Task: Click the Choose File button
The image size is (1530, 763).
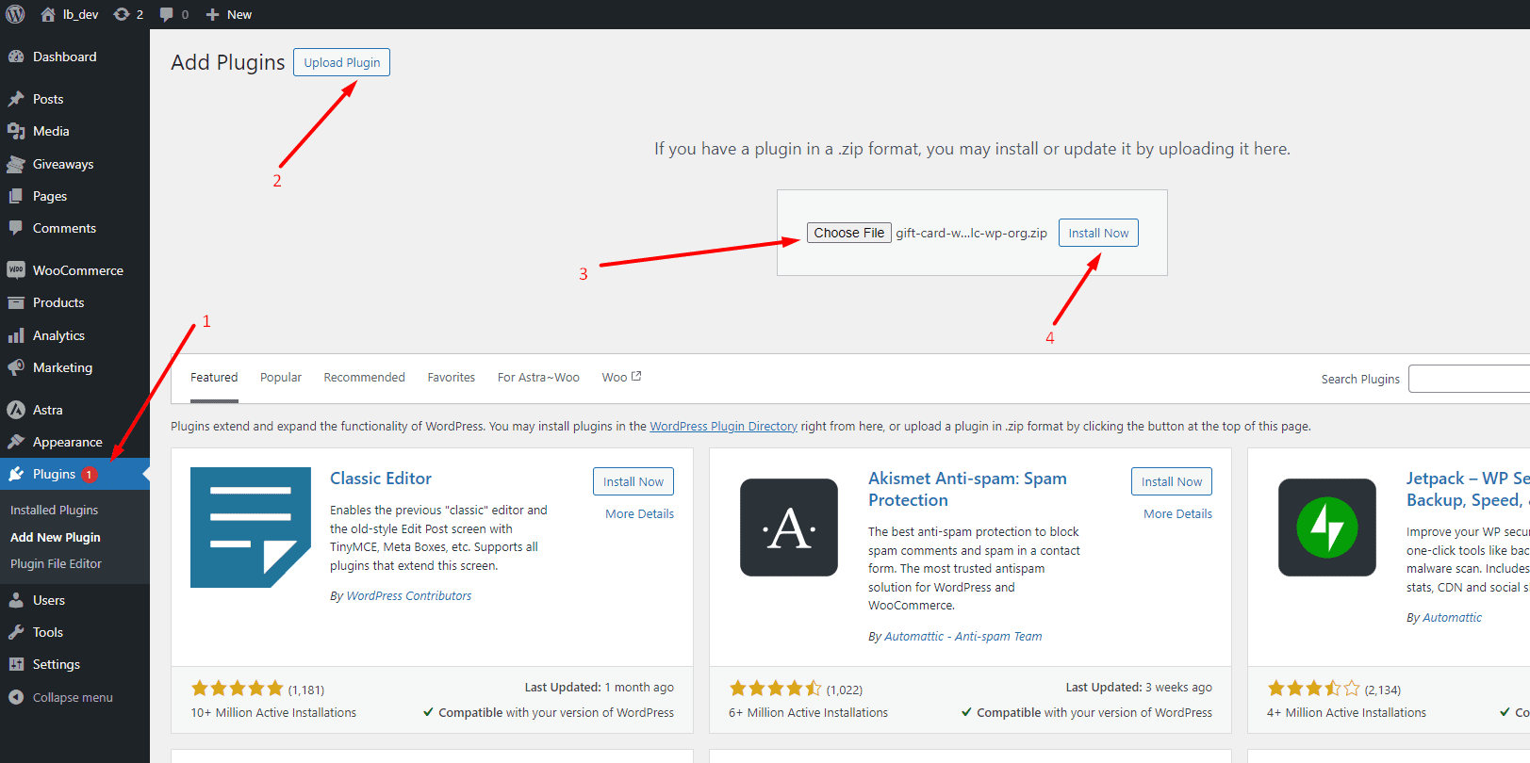Action: click(849, 233)
